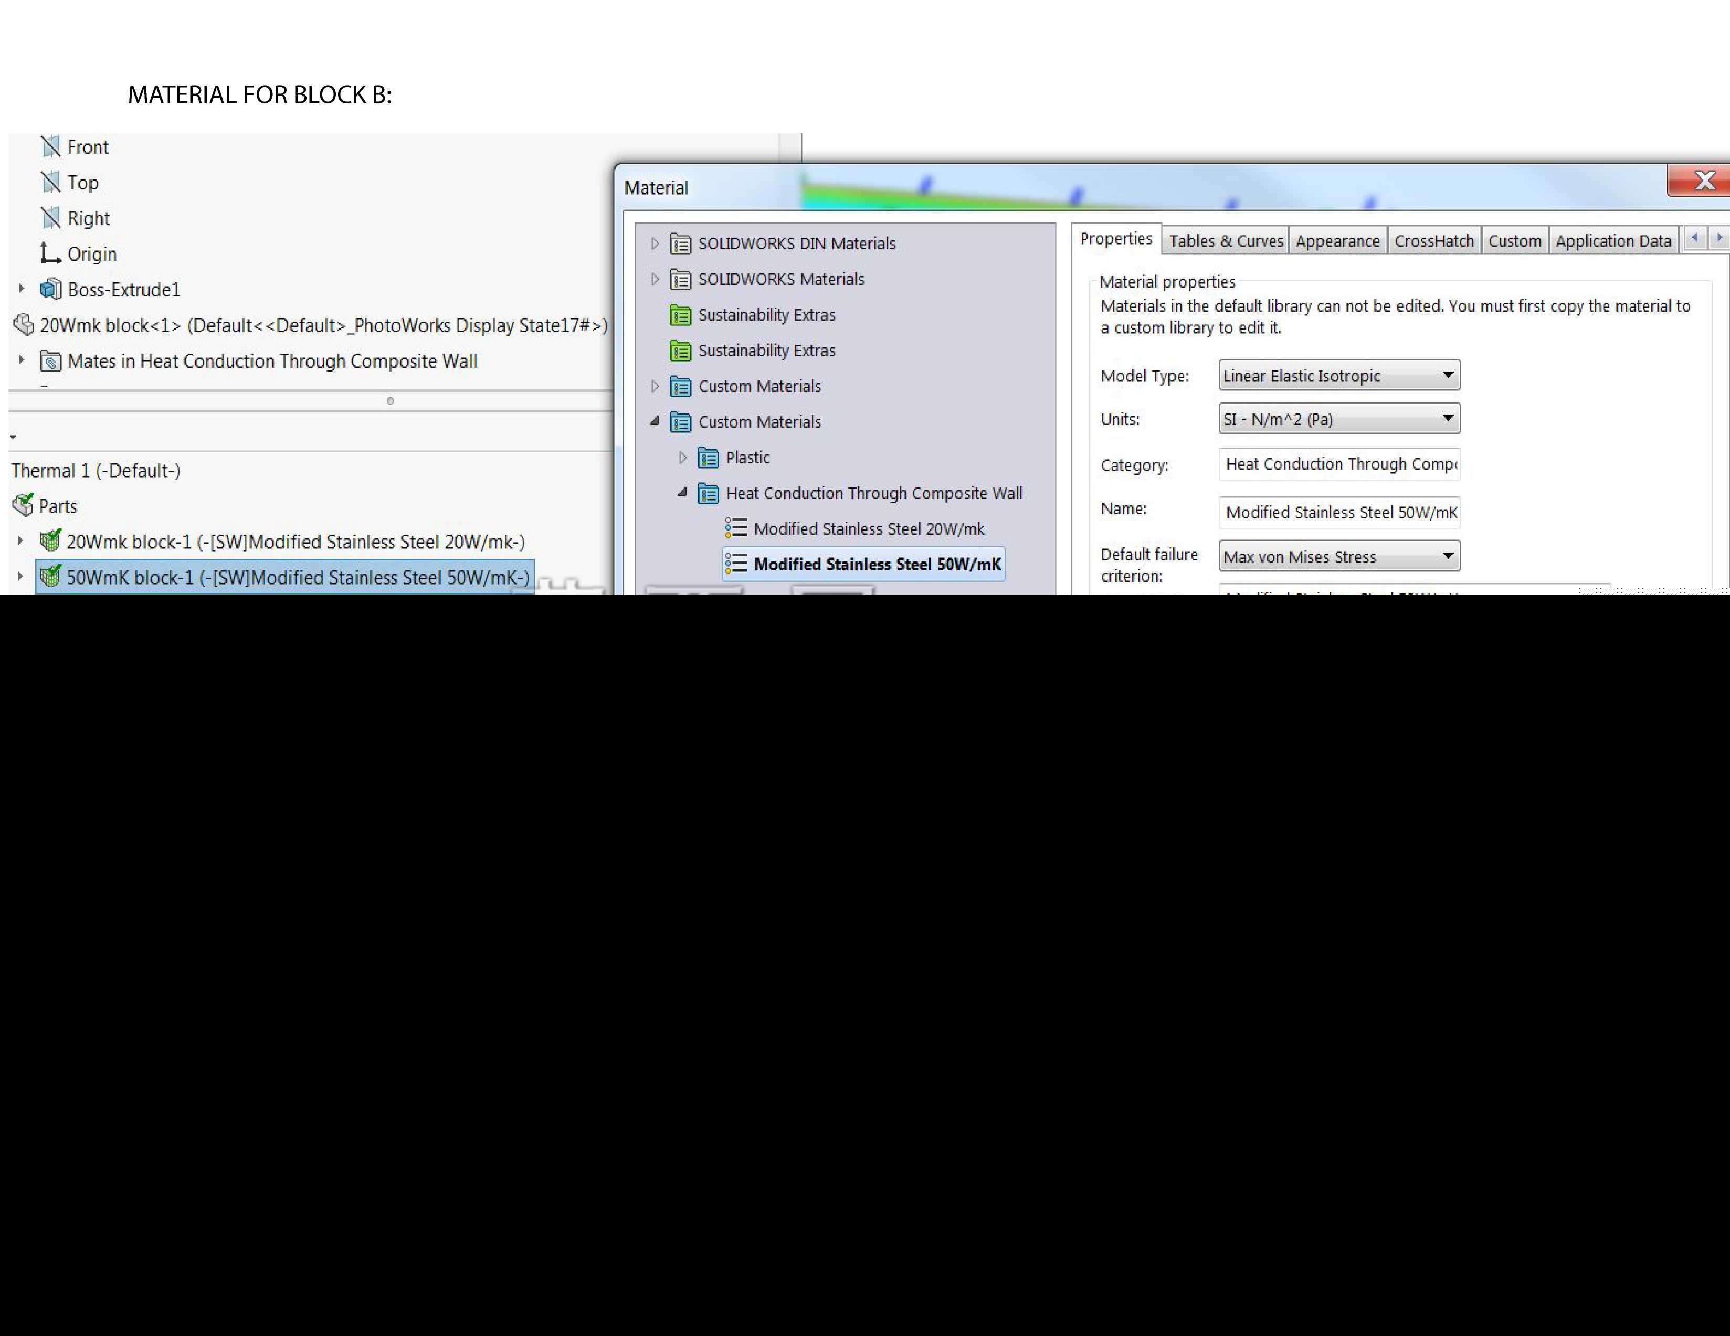Viewport: 1730px width, 1336px height.
Task: Click the Mates folder icon
Action: coord(51,361)
